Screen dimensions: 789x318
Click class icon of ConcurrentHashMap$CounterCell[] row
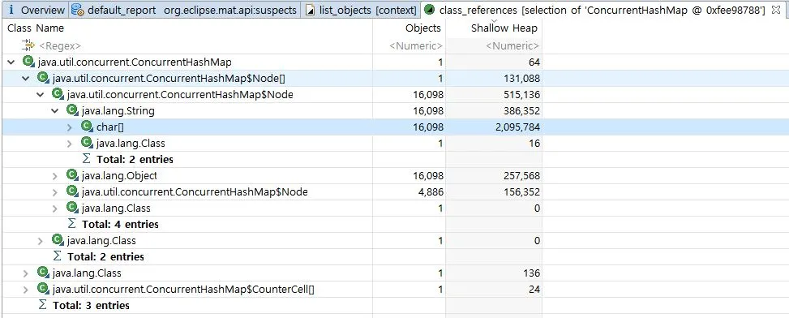43,289
